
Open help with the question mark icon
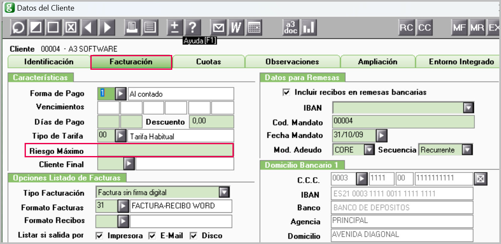192,28
